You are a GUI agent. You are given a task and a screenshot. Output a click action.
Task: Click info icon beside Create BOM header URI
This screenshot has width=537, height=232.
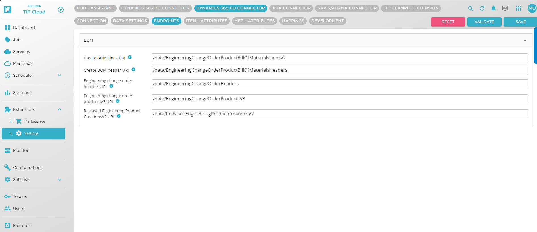click(133, 69)
